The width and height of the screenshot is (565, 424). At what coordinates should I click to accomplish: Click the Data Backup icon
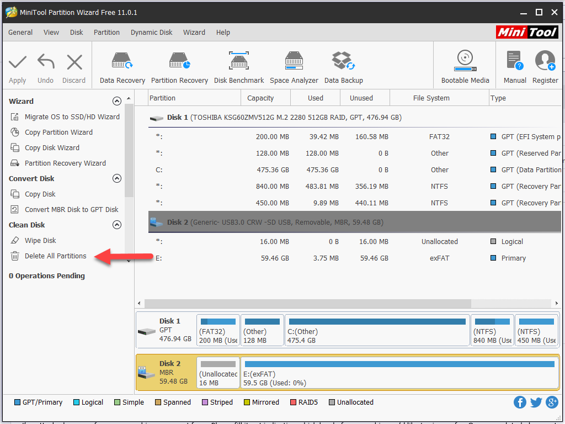(343, 67)
